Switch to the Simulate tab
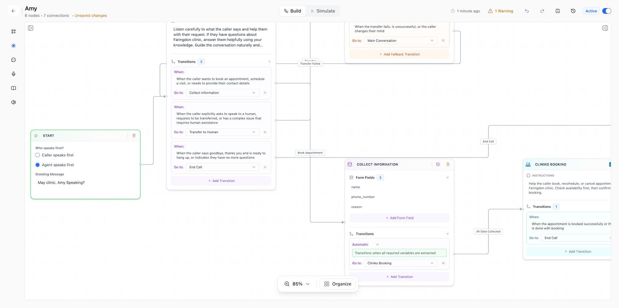The height and width of the screenshot is (308, 619). 323,11
